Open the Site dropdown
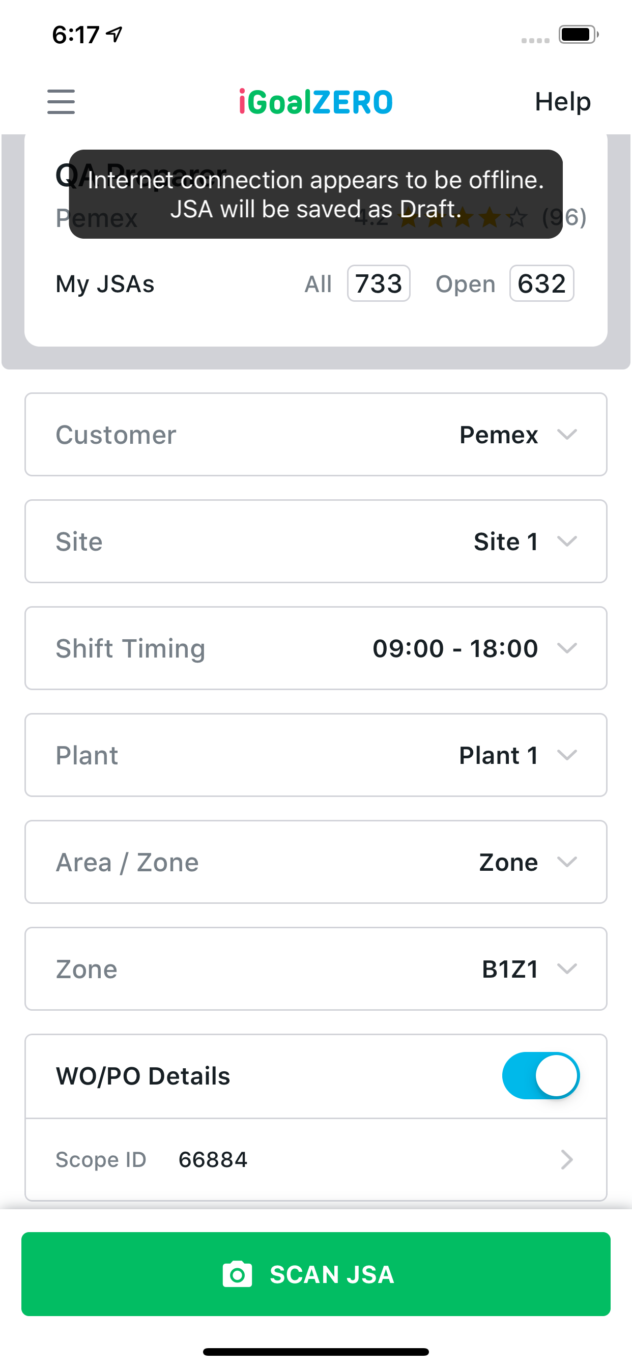 (567, 541)
